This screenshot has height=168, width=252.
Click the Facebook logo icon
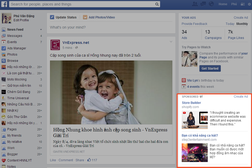pos(4,4)
